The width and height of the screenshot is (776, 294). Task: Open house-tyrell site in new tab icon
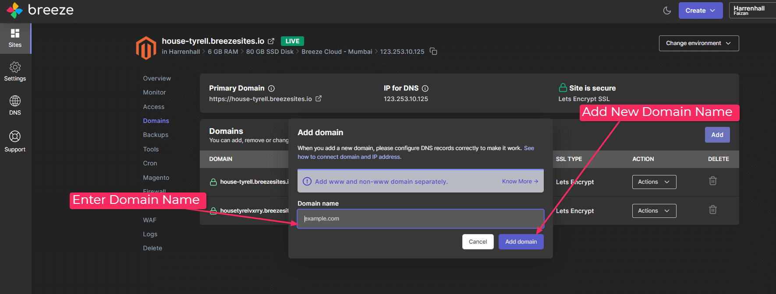point(271,41)
